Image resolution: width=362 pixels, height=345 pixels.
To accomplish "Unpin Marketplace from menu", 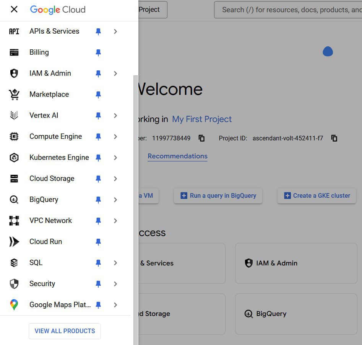I will 98,94.
